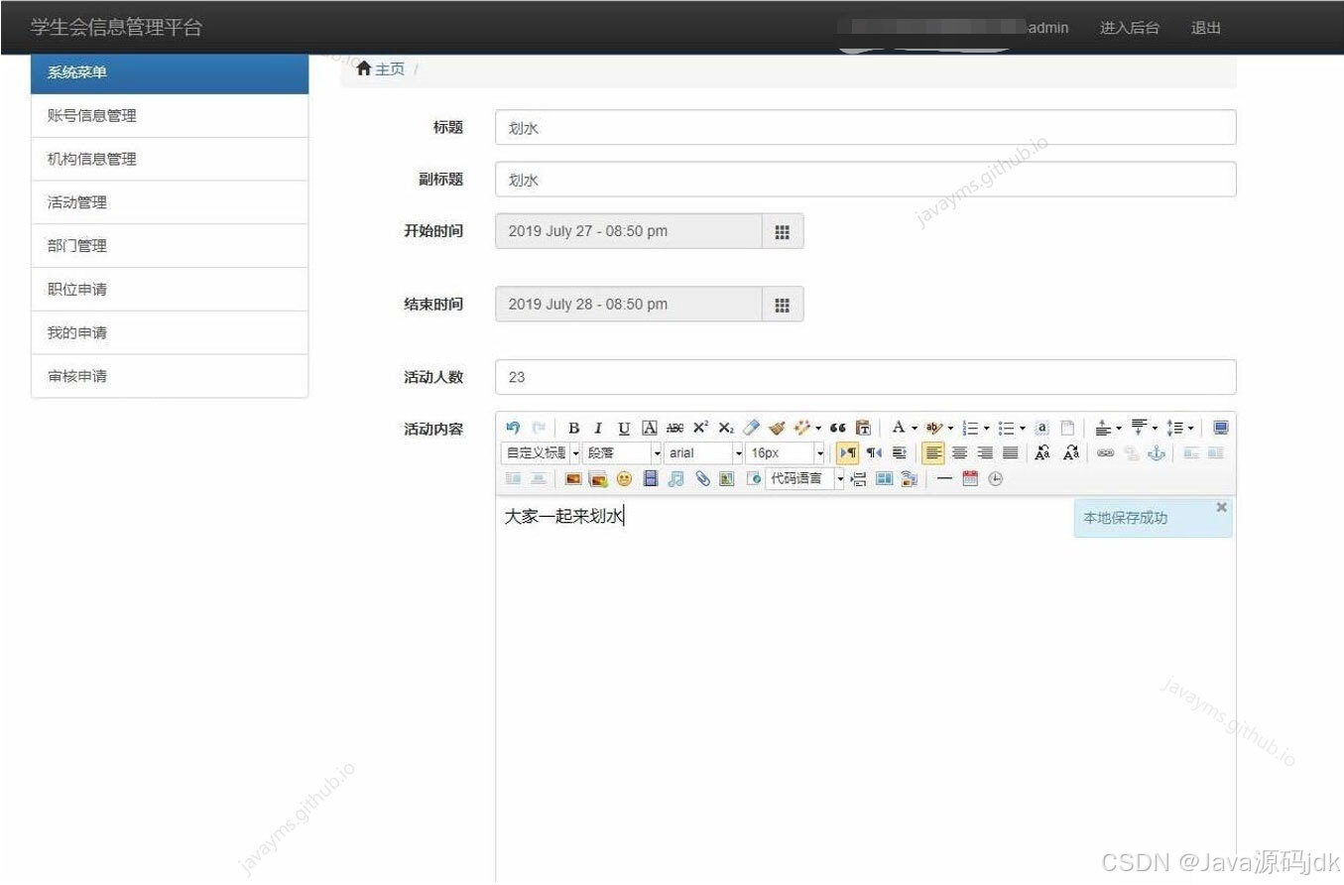Toggle justified text alignment
1344x885 pixels.
pos(1011,453)
